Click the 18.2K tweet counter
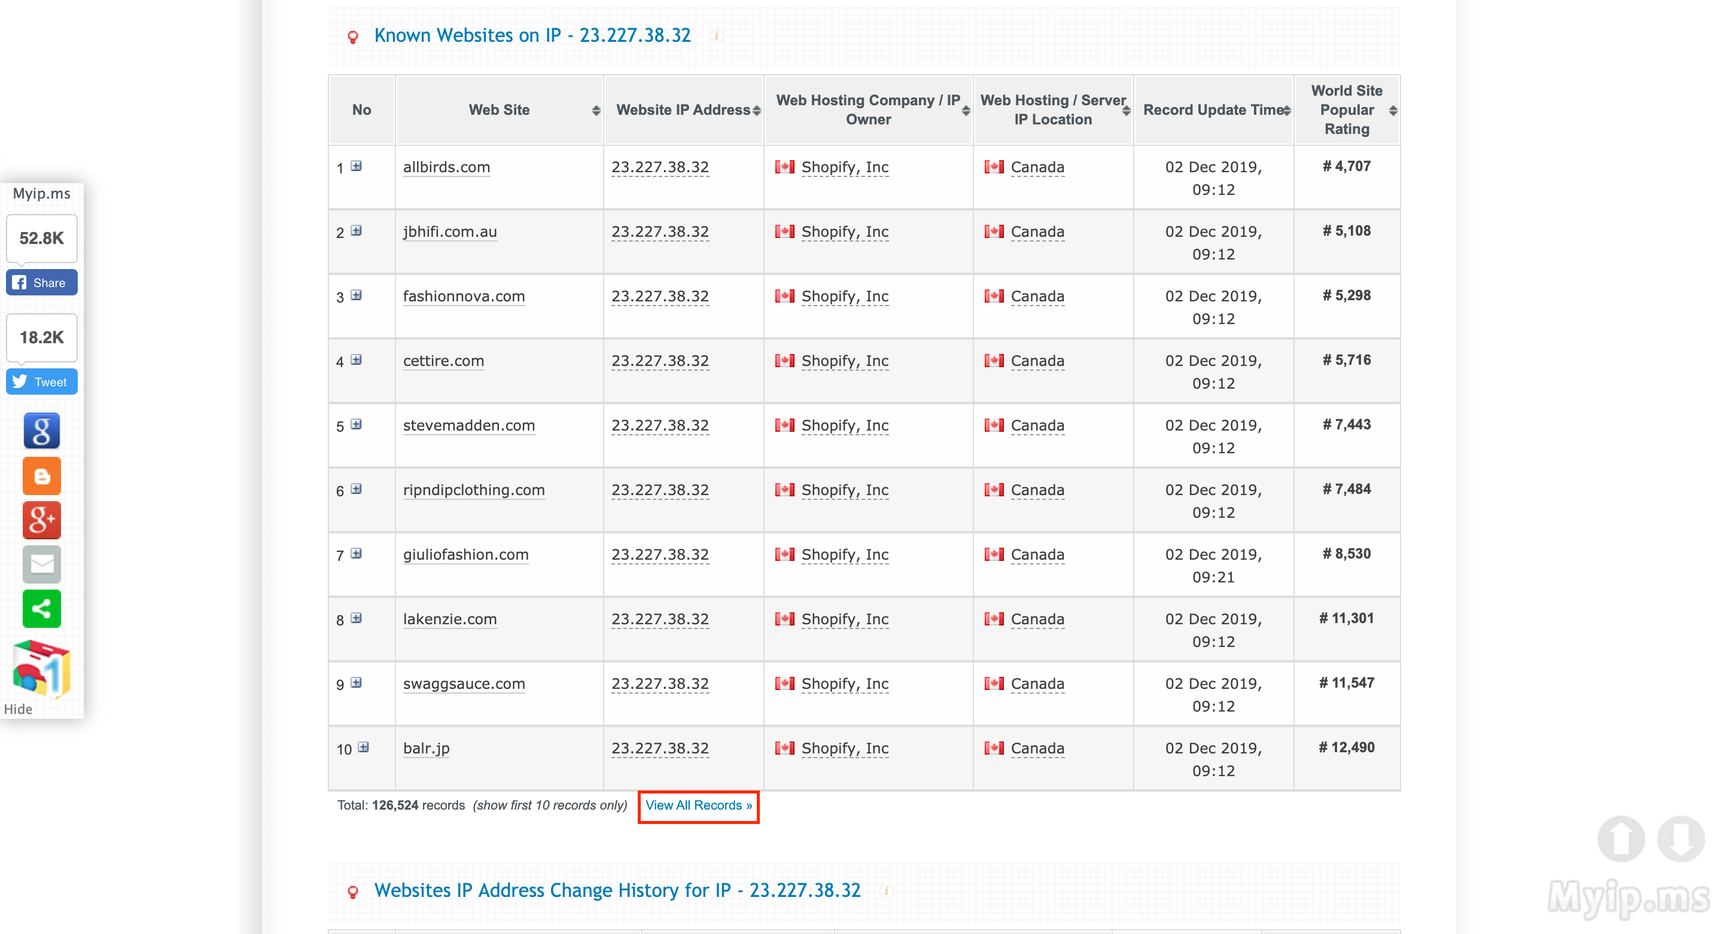 (41, 338)
